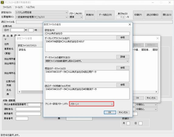Open the date picker arrow beside 日付
174x137 pixels.
[x=26, y=30]
